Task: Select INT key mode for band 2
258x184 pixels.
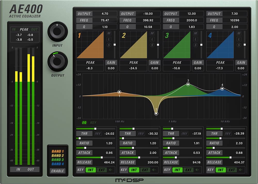Action: [x=134, y=170]
